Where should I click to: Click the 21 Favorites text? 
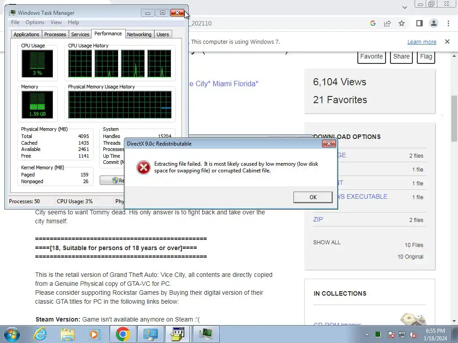point(340,100)
